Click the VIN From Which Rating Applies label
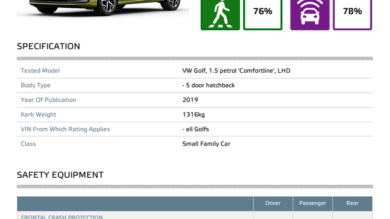The width and height of the screenshot is (390, 219). click(65, 129)
